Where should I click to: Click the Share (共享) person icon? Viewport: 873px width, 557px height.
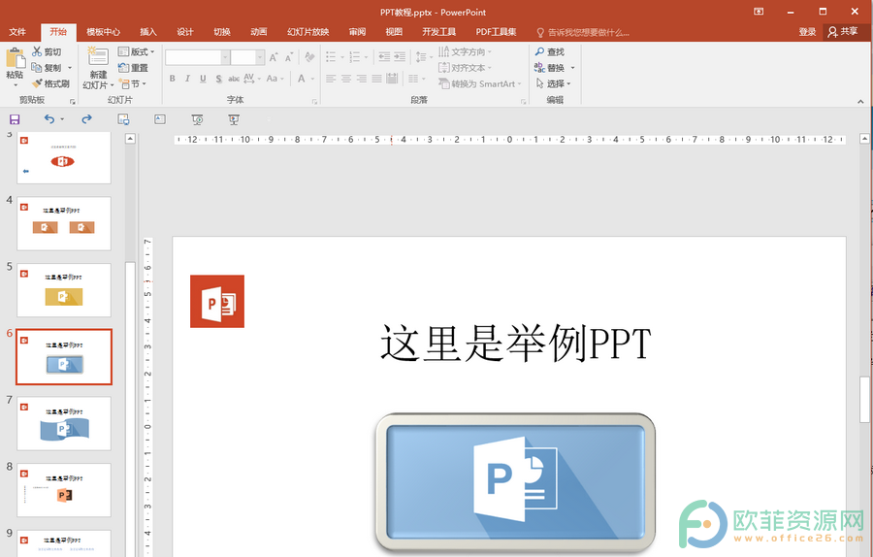833,32
